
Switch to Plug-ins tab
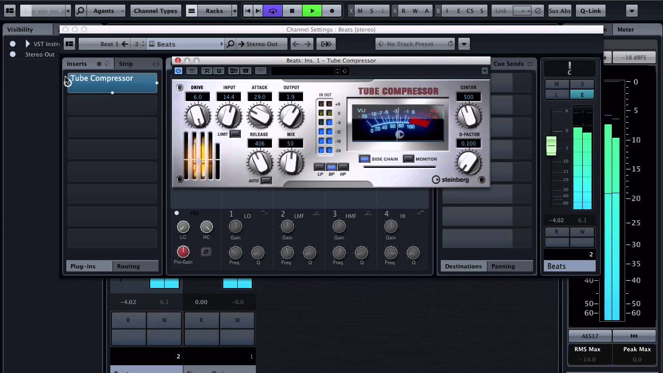[89, 266]
